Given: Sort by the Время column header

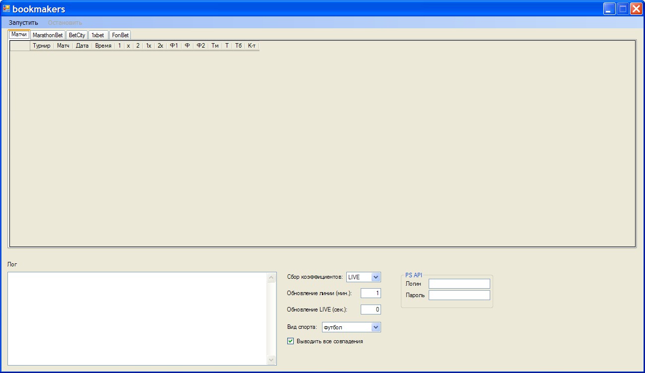Looking at the screenshot, I should 103,46.
